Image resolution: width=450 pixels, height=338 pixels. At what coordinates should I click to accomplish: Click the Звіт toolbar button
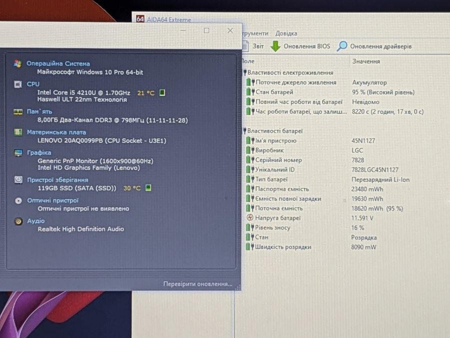(x=253, y=46)
